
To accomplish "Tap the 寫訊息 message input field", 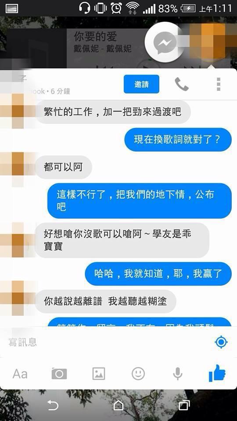I will (x=108, y=342).
